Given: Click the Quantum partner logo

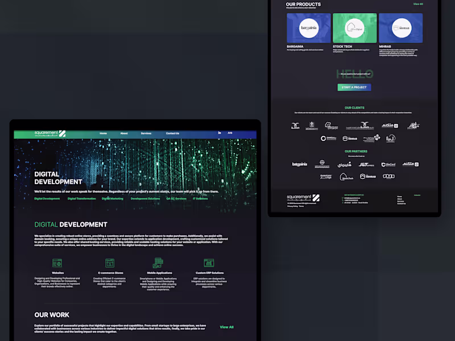Looking at the screenshot, I should [x=326, y=176].
